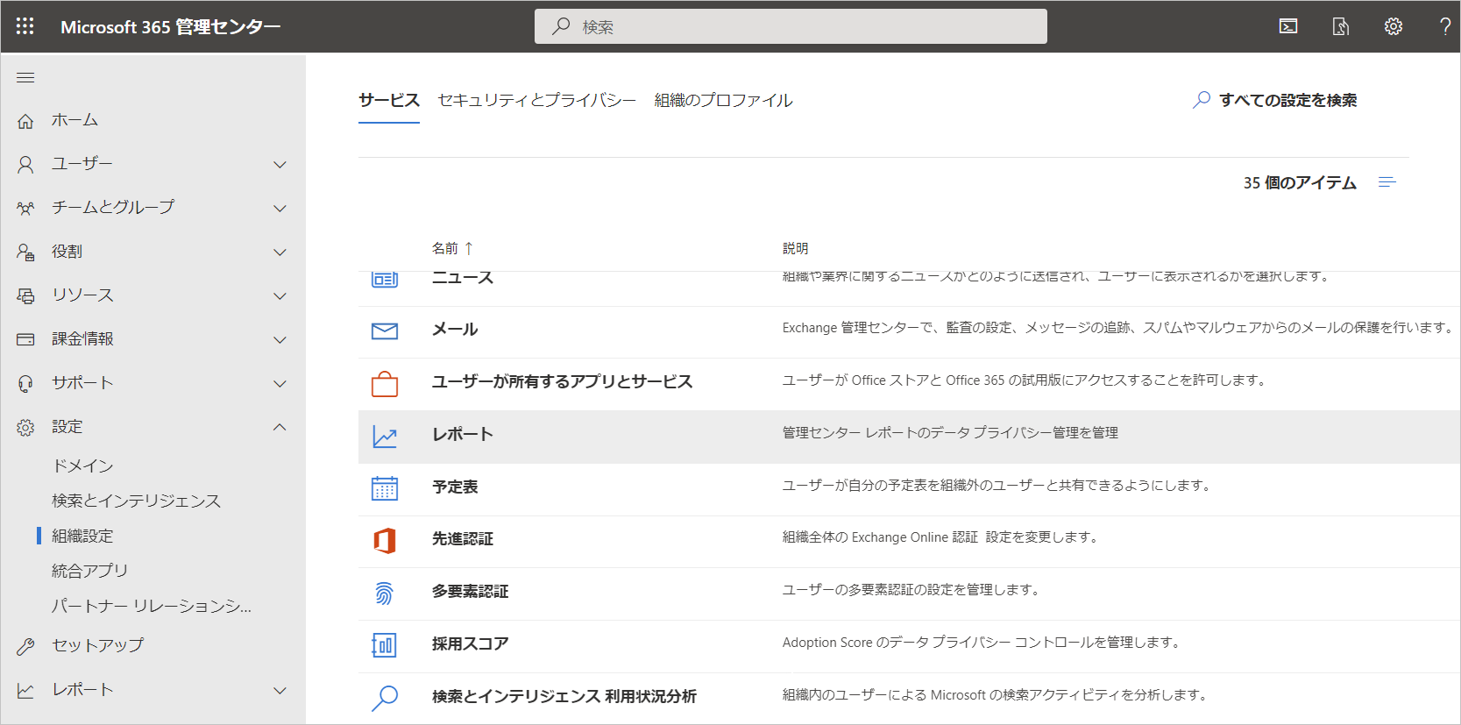Image resolution: width=1461 pixels, height=725 pixels.
Task: Open the 多要素認証 settings
Action: (470, 592)
